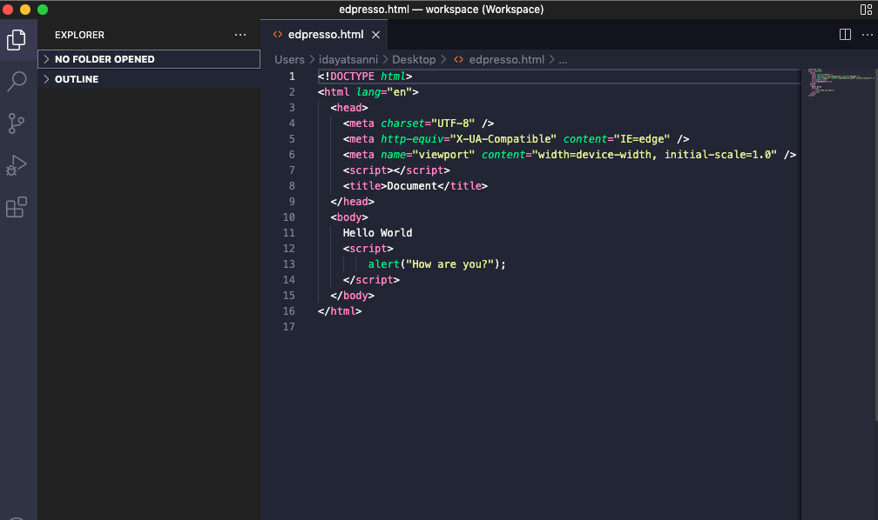
Task: Click the HTML file icon in edpresso.html tab
Action: [277, 35]
